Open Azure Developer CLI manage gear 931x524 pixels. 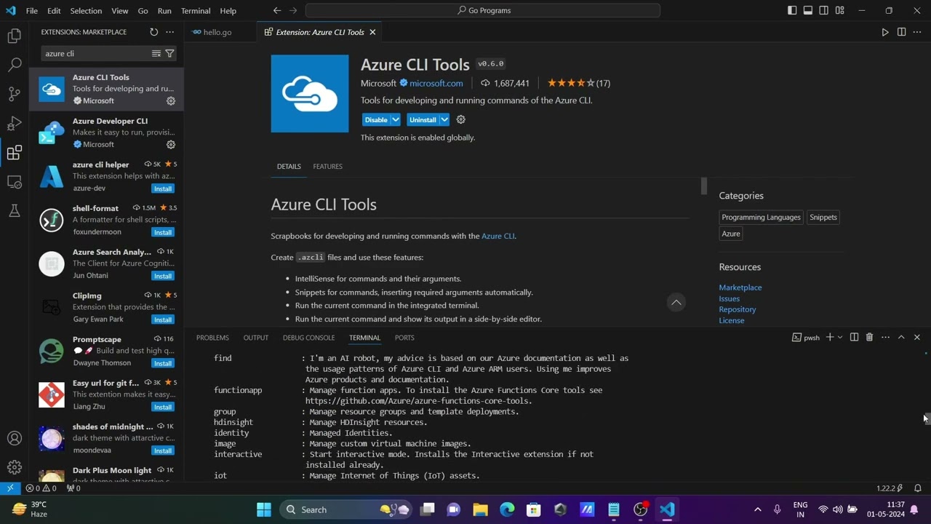[x=171, y=145]
